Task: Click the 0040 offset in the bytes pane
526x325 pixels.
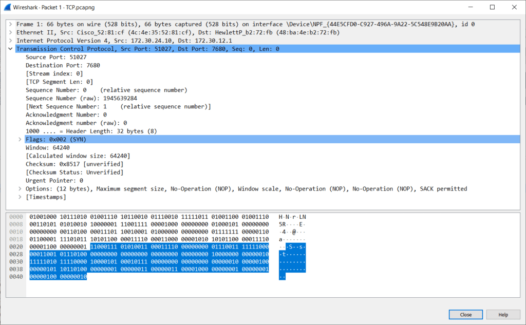Action: pyautogui.click(x=16, y=277)
